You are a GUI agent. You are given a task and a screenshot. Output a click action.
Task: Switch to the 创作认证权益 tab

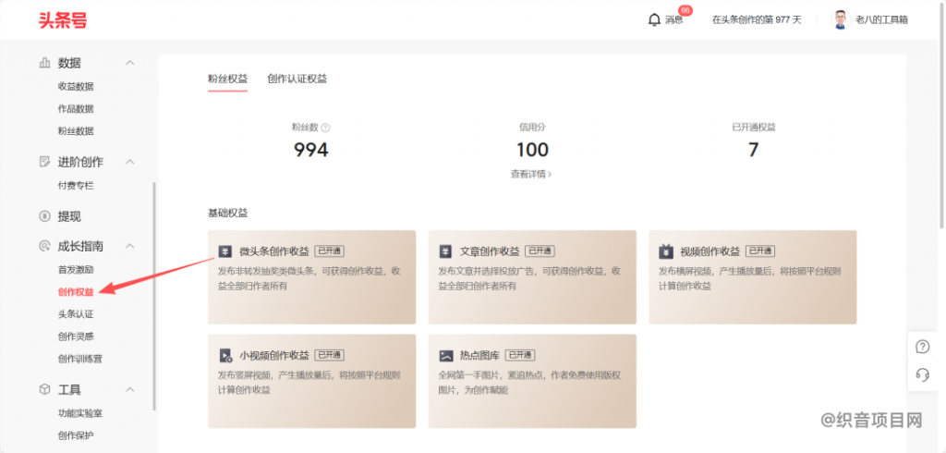(297, 80)
